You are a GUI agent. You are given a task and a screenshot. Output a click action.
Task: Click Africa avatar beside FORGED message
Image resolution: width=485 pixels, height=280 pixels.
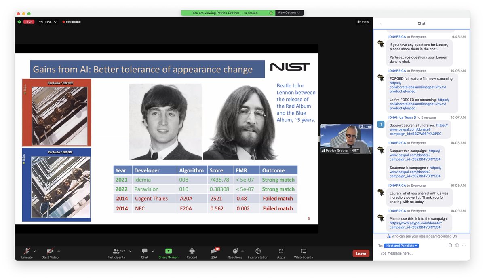click(381, 78)
